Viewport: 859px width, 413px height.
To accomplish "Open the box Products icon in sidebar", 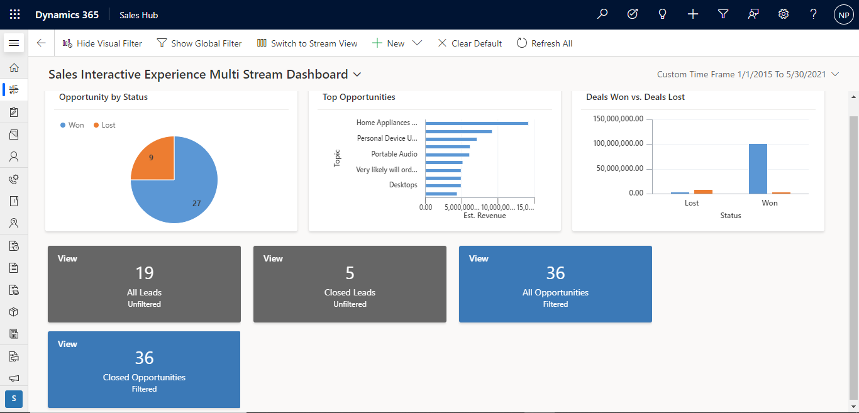I will (14, 312).
